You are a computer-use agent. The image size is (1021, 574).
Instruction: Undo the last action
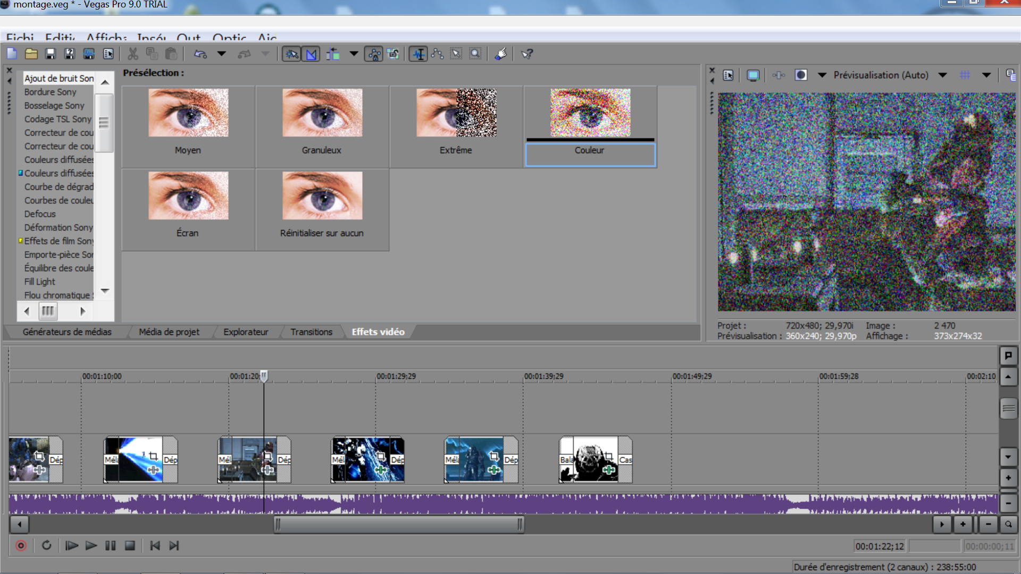pos(200,54)
